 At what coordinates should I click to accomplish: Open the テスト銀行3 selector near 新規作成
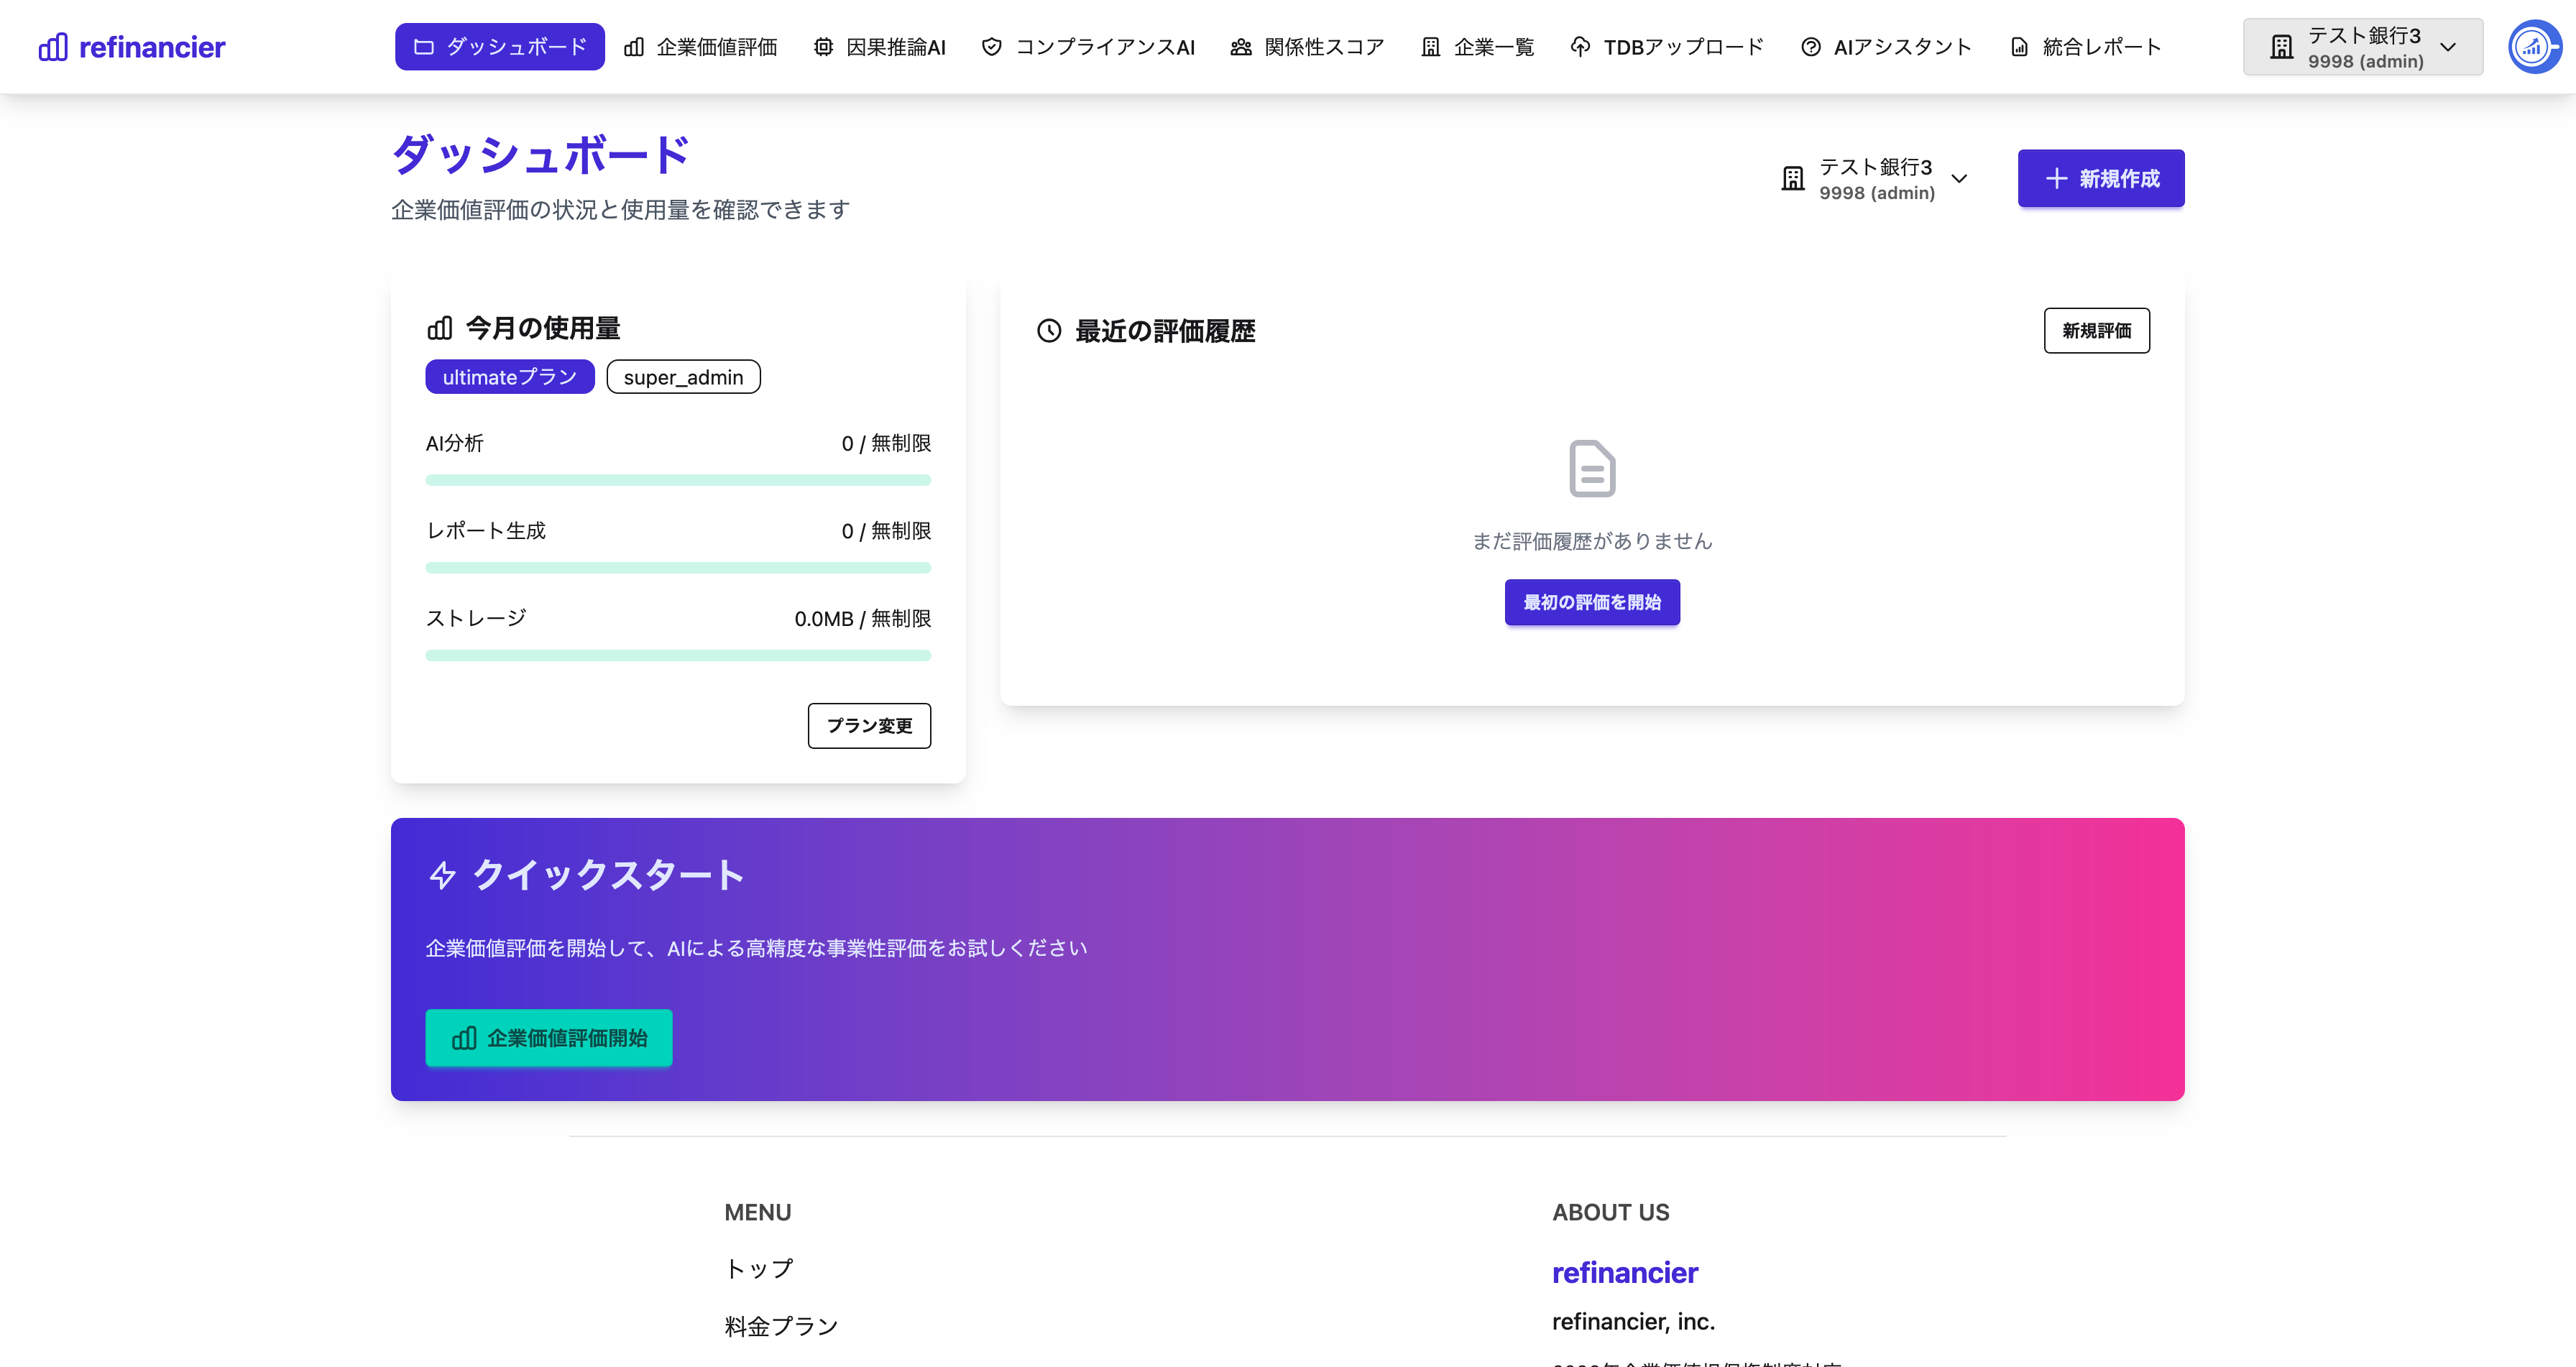[x=1874, y=179]
